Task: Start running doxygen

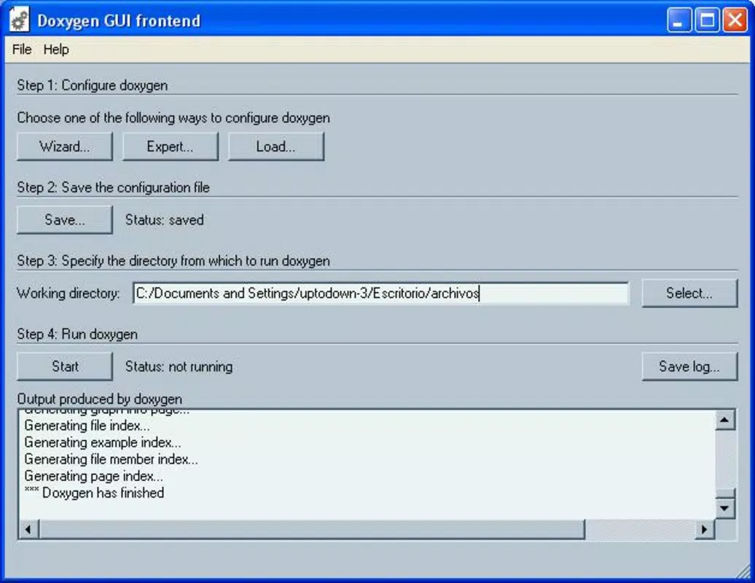Action: pyautogui.click(x=65, y=367)
